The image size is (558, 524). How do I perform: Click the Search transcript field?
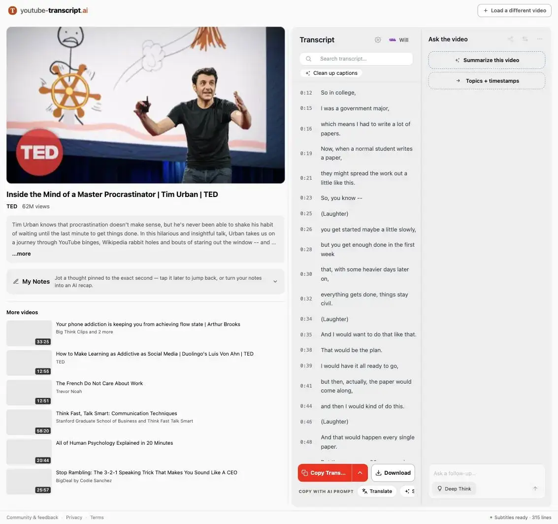[356, 59]
